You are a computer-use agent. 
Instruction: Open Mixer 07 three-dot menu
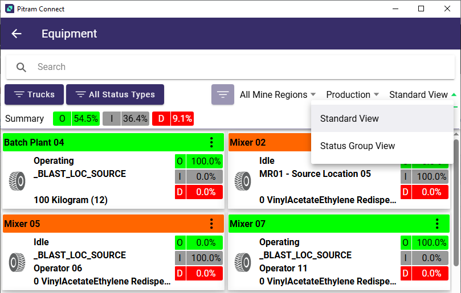(437, 224)
